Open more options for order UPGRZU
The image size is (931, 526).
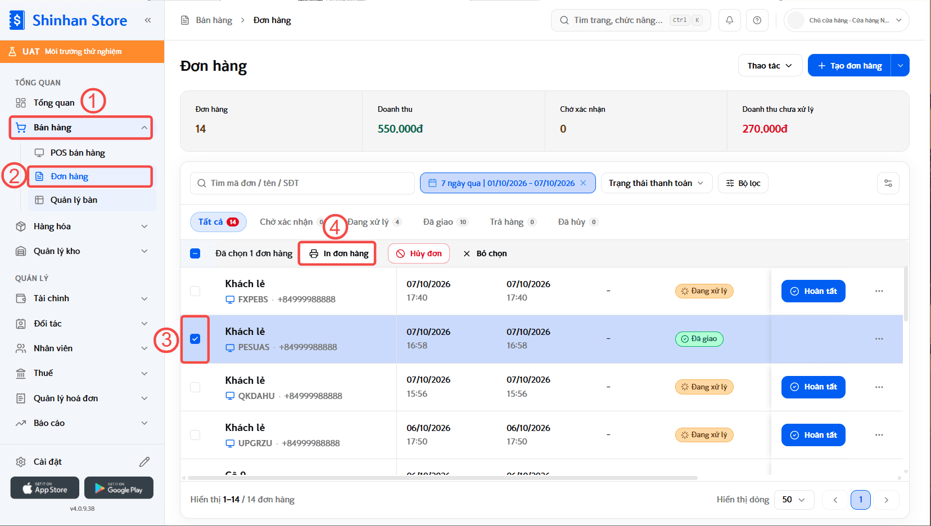879,435
